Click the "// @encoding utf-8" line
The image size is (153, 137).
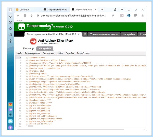[36, 74]
